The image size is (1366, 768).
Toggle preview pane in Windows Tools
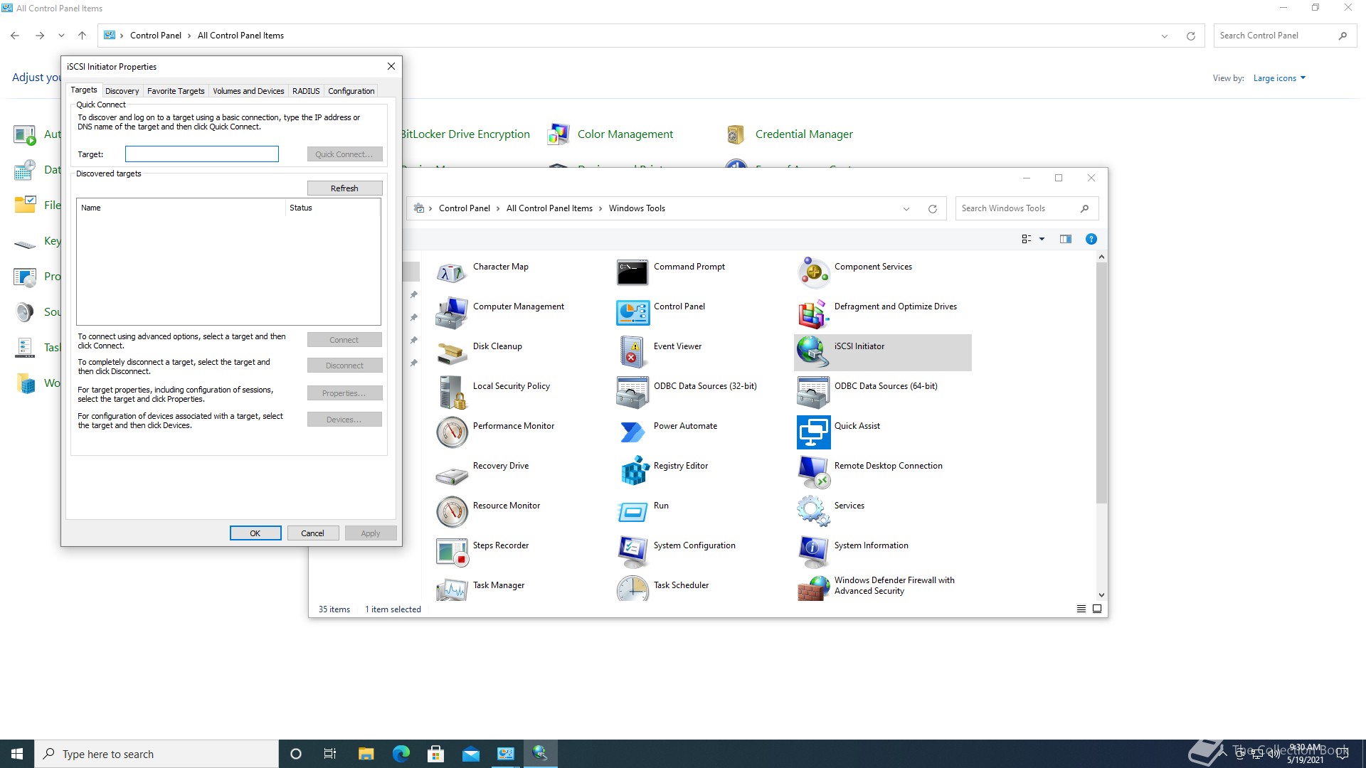pos(1065,239)
